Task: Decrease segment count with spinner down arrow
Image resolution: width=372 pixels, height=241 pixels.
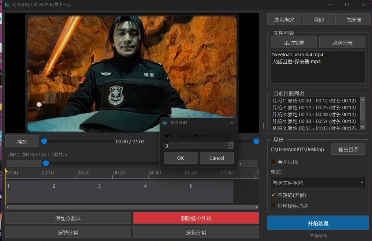Action: tap(231, 147)
